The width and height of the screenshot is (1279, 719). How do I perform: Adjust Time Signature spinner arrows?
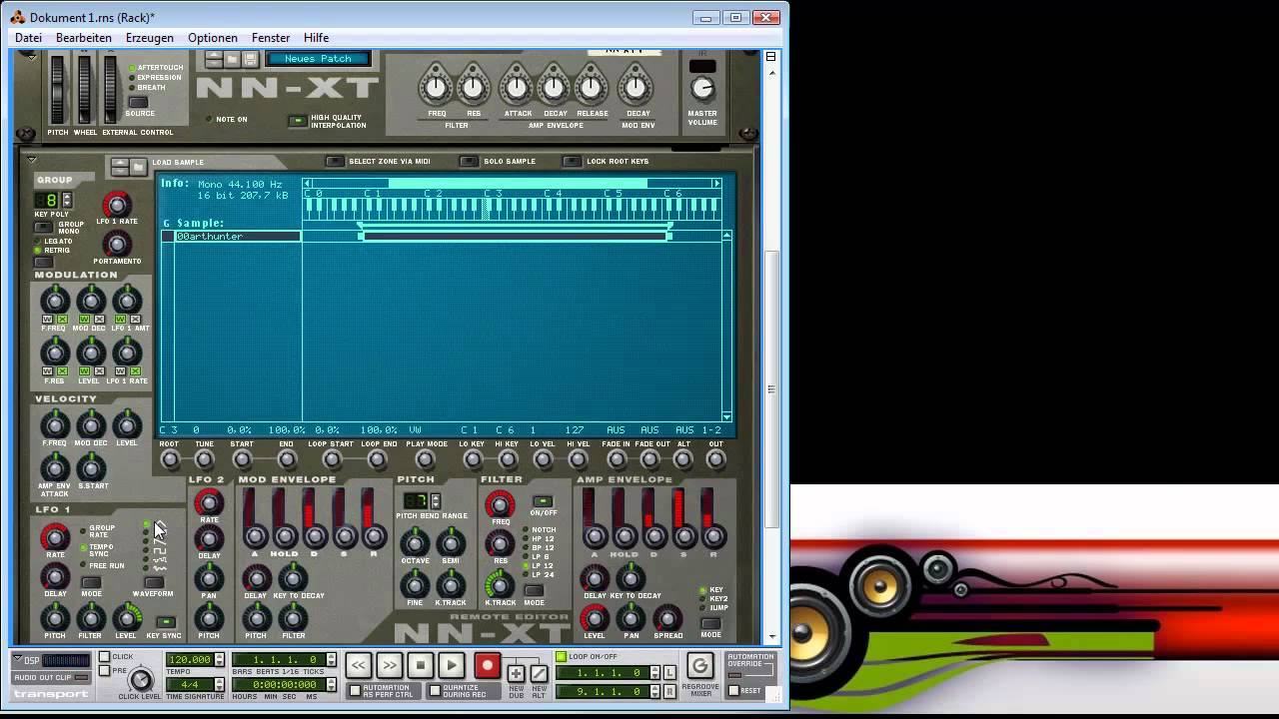(219, 684)
